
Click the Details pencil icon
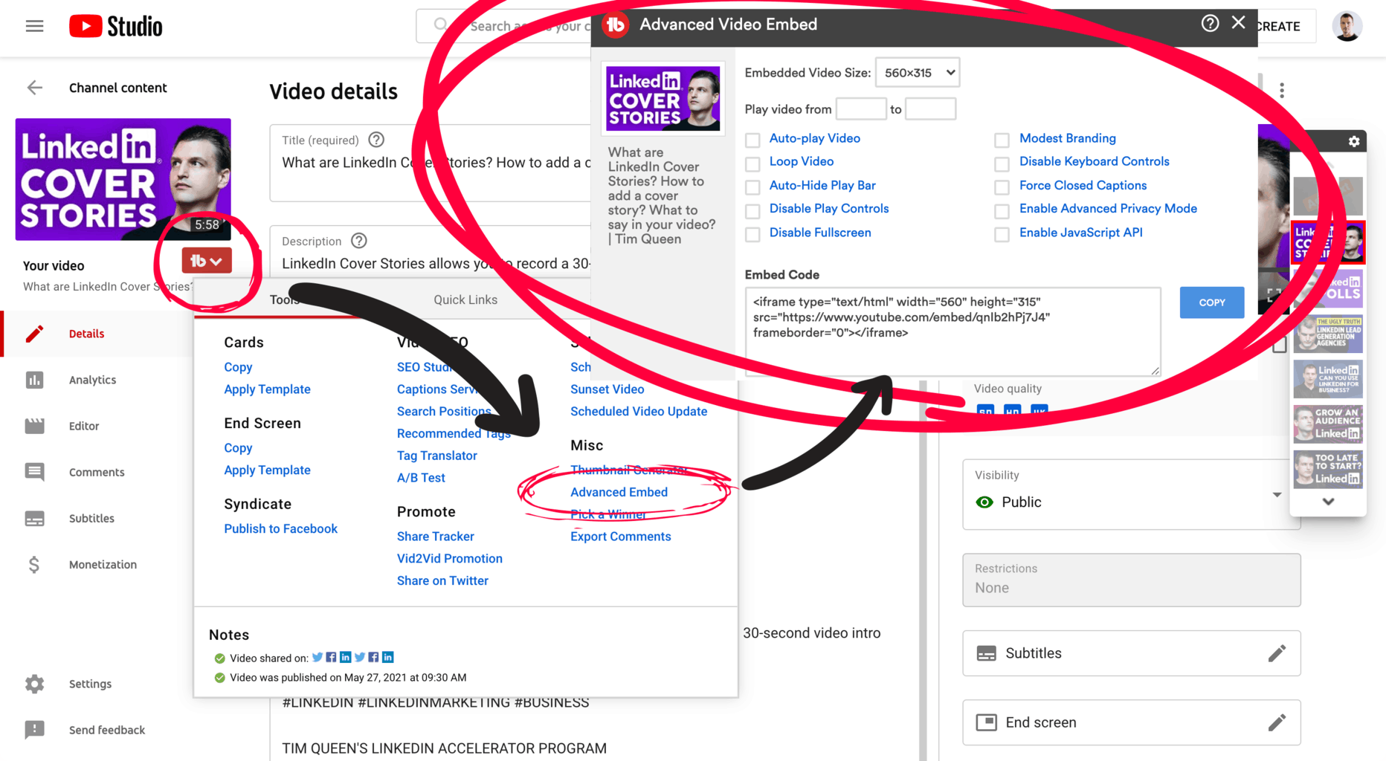(x=34, y=334)
